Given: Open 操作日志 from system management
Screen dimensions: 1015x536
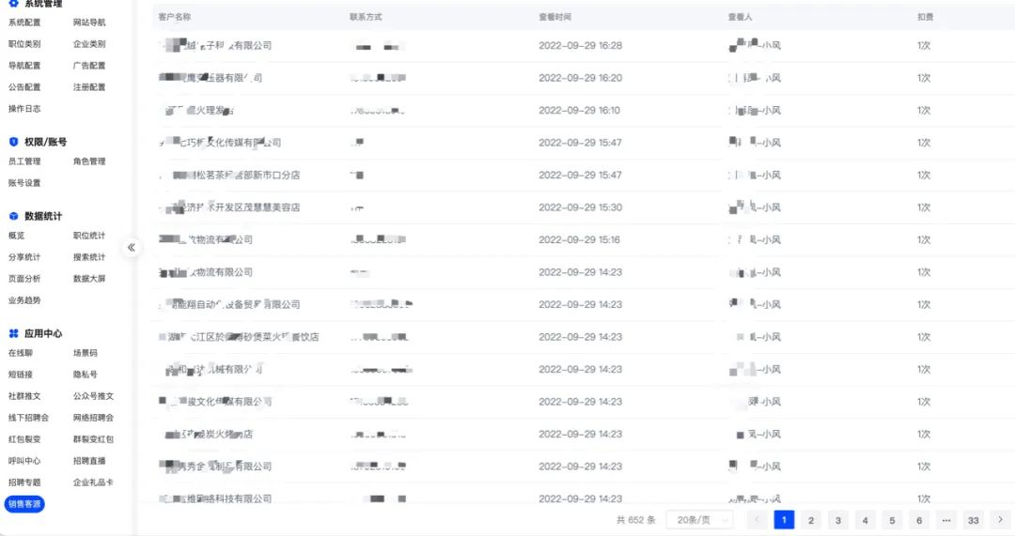Looking at the screenshot, I should pos(24,109).
